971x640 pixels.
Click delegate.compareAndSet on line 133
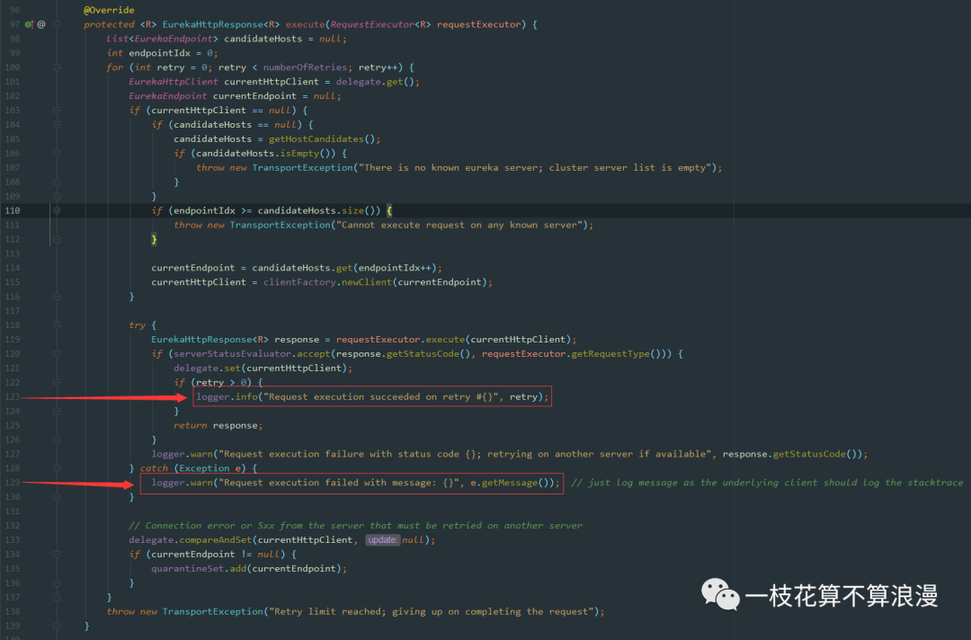pyautogui.click(x=190, y=539)
